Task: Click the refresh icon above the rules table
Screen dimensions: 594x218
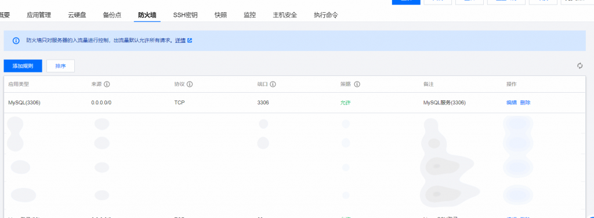Action: point(579,66)
